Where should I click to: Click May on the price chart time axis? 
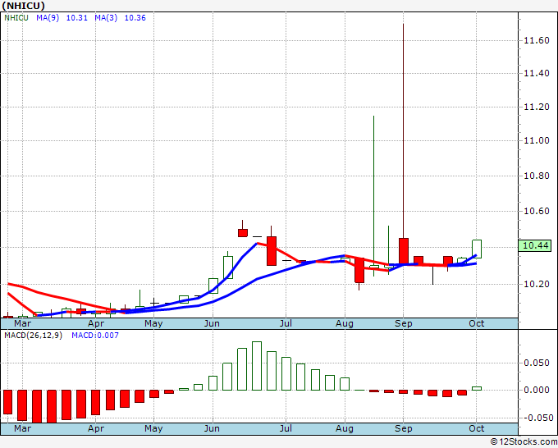pyautogui.click(x=153, y=323)
